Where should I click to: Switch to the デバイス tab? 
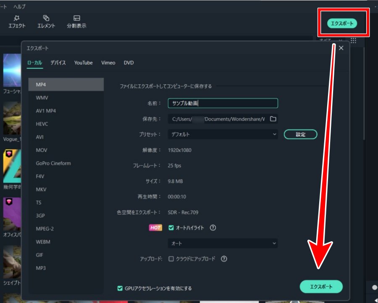click(x=58, y=63)
